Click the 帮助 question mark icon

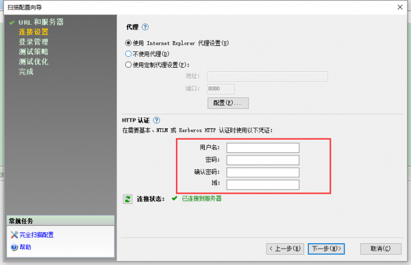pos(14,247)
